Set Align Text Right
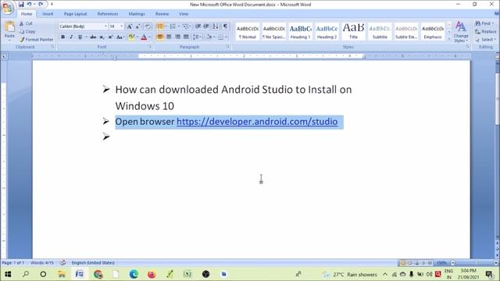Image resolution: width=500 pixels, height=281 pixels. pyautogui.click(x=177, y=37)
